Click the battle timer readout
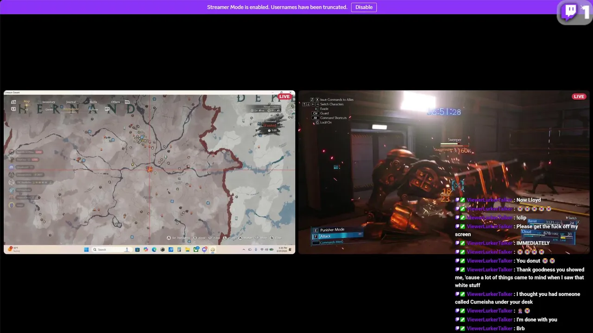593x333 pixels. pyautogui.click(x=444, y=112)
